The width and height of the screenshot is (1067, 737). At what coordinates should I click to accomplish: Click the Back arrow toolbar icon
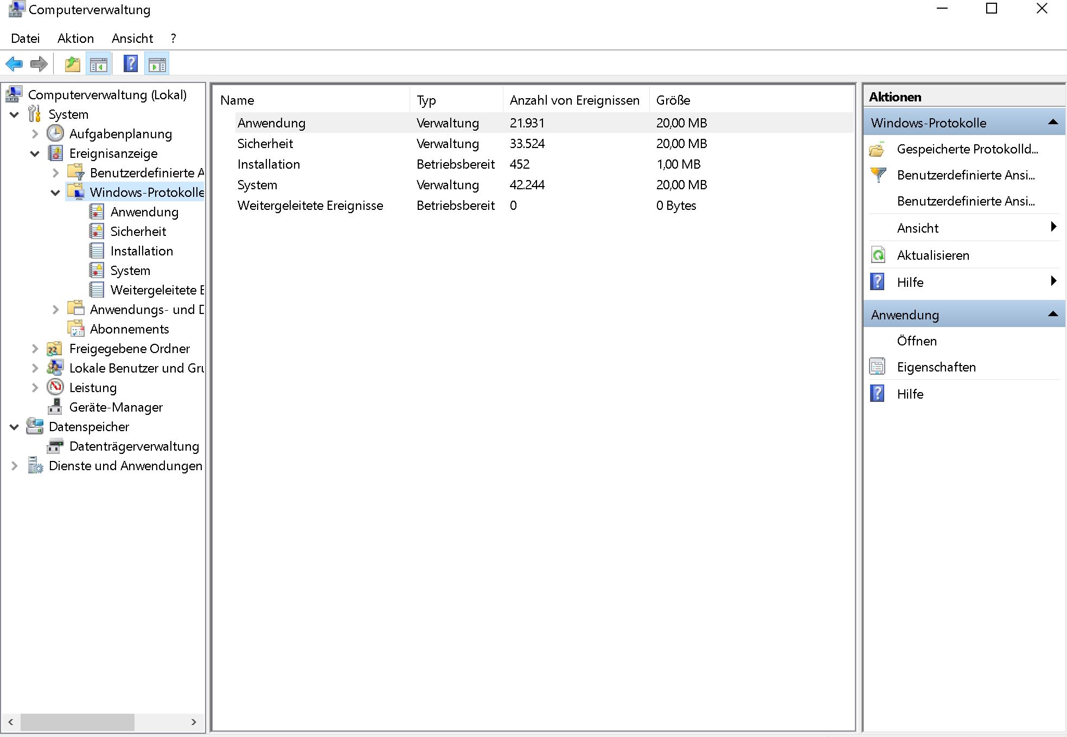[x=14, y=64]
